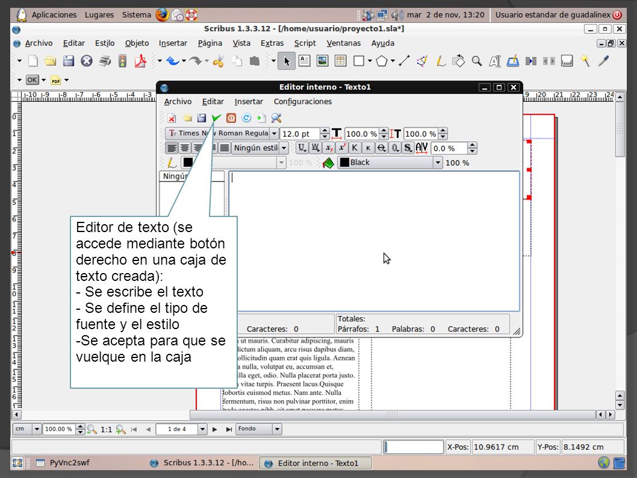Open the '1 de 4' page selector dropdown

pyautogui.click(x=202, y=429)
